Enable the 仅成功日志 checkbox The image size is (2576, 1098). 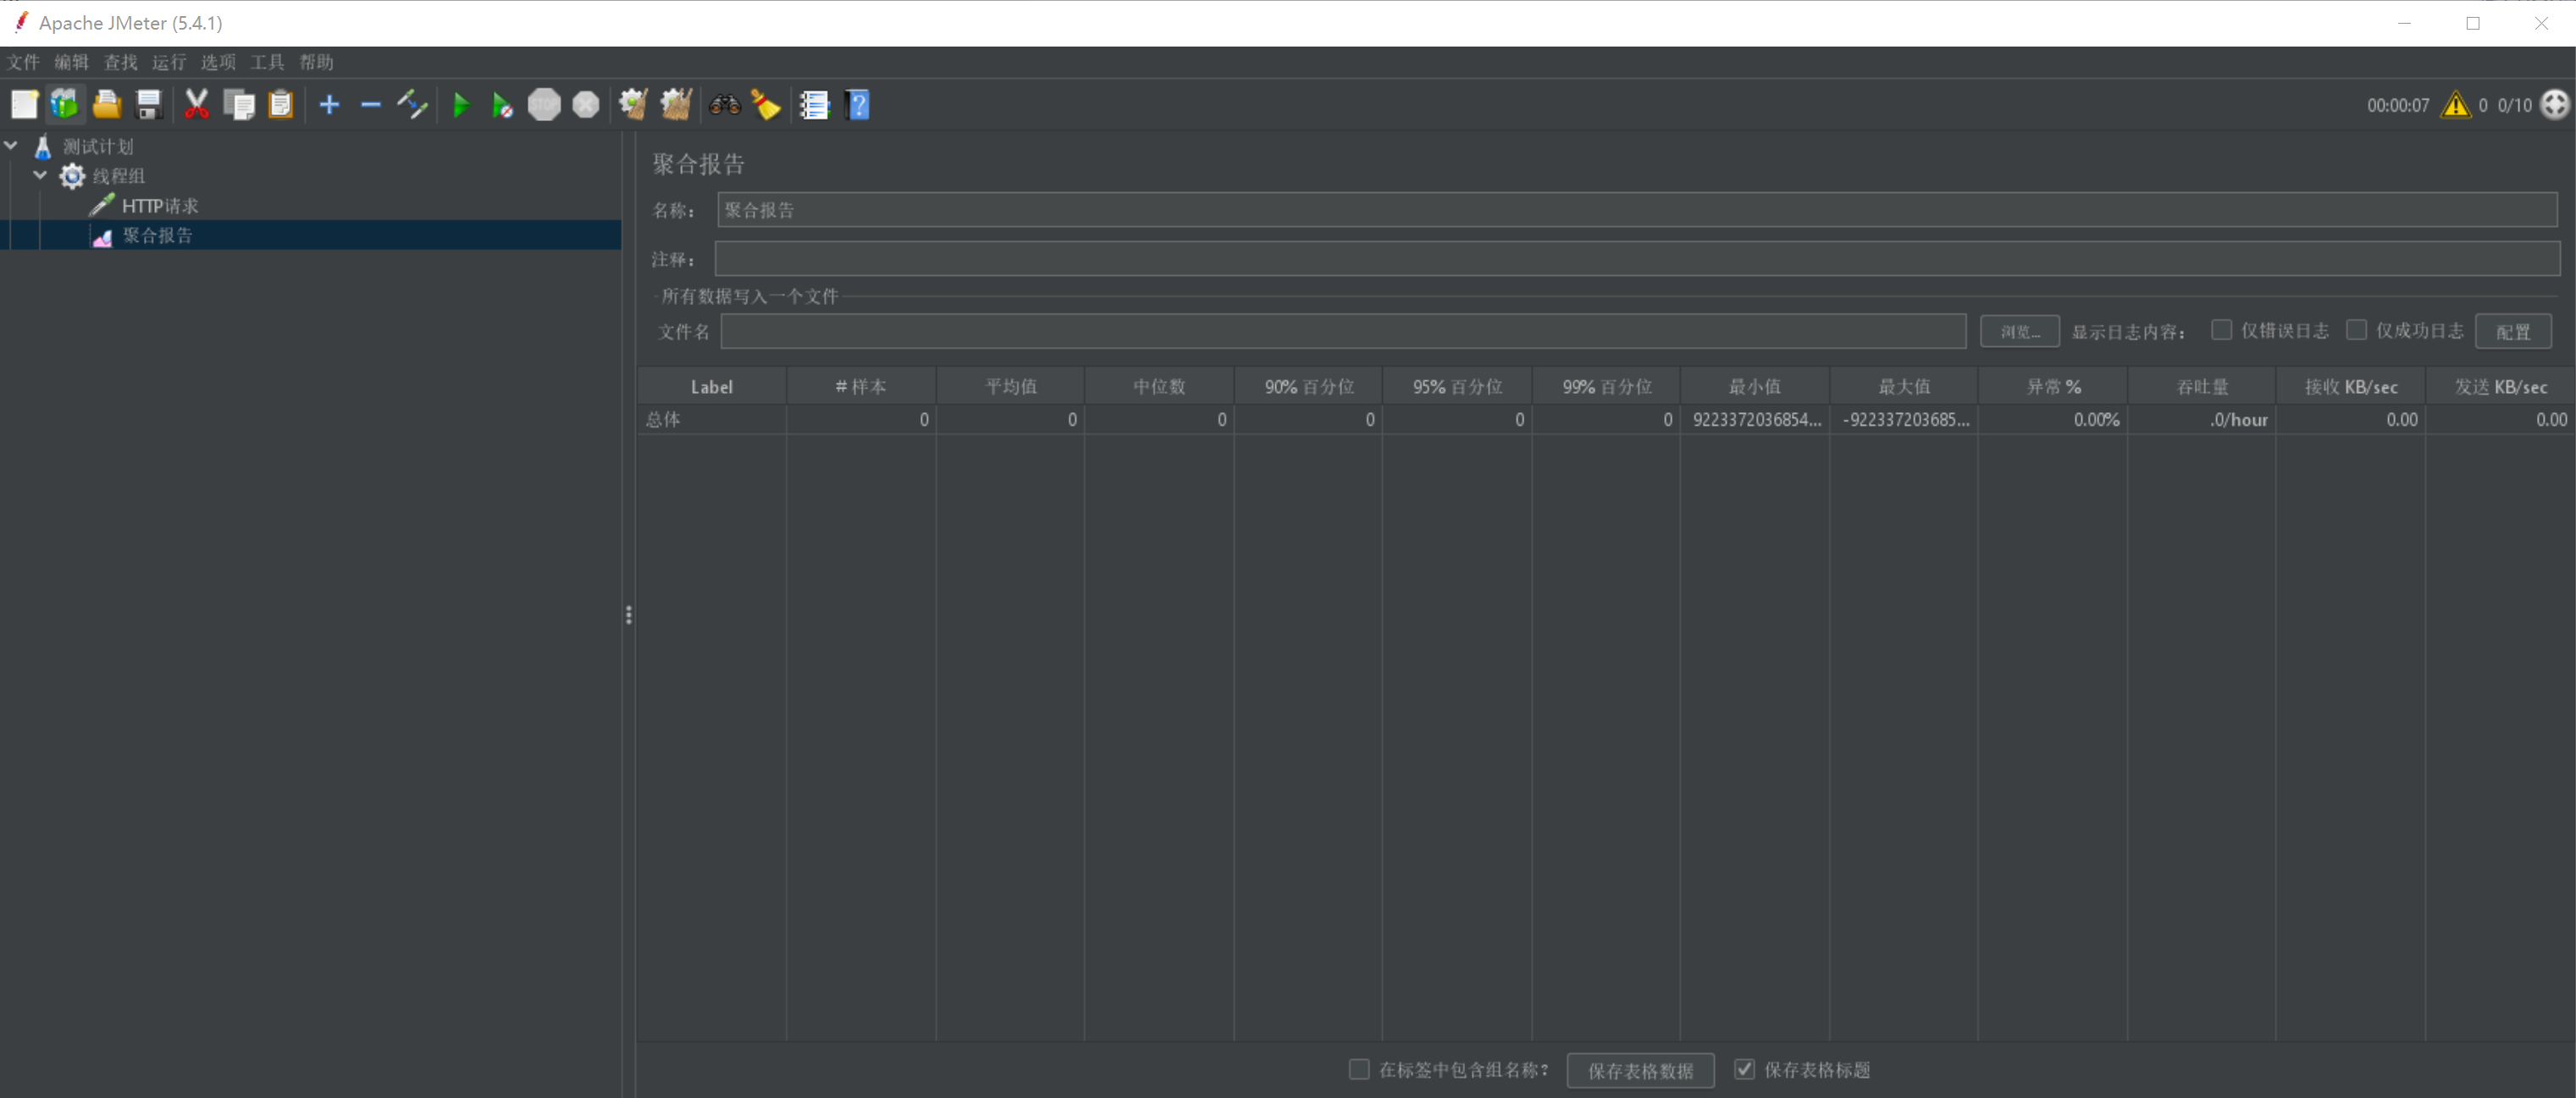pos(2356,330)
